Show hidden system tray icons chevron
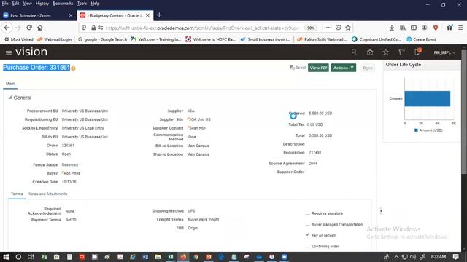Image resolution: width=467 pixels, height=262 pixels. (396, 257)
